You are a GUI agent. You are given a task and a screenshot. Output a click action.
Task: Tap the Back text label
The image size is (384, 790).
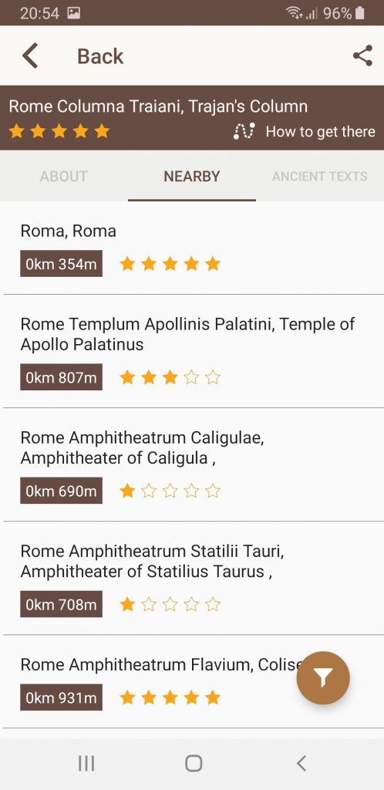tap(100, 56)
